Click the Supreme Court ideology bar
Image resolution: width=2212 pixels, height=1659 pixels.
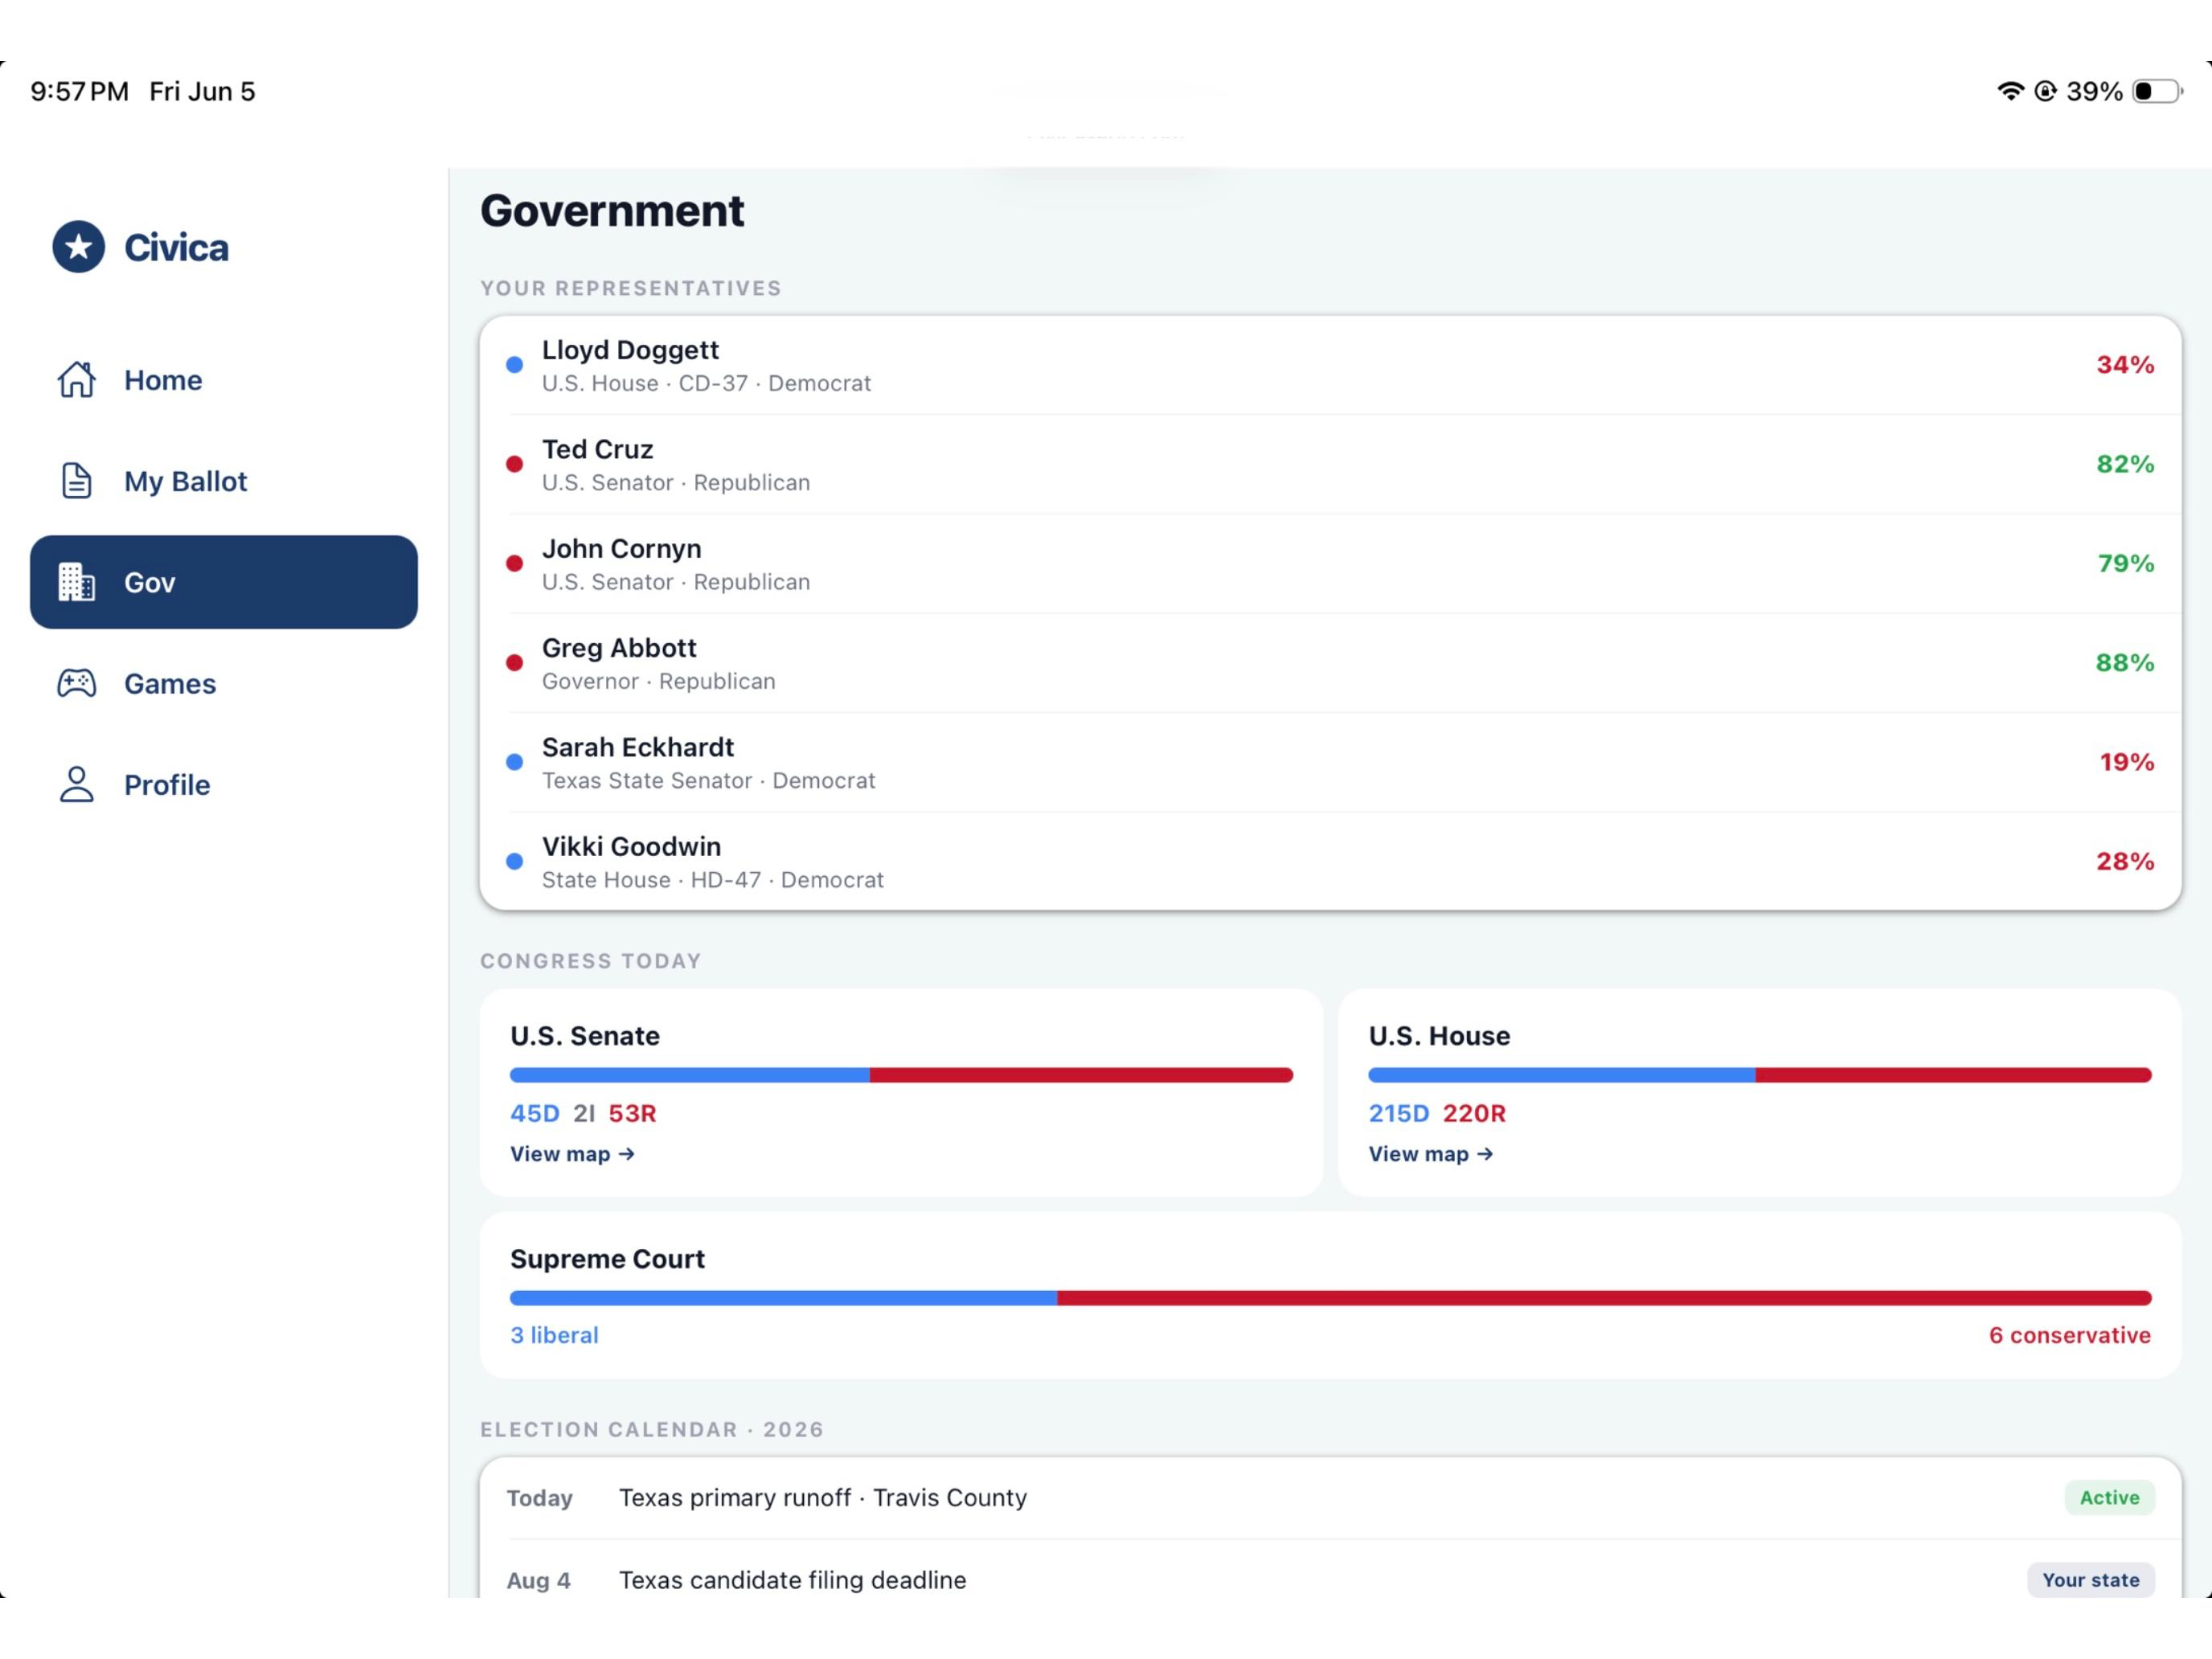click(x=1330, y=1298)
